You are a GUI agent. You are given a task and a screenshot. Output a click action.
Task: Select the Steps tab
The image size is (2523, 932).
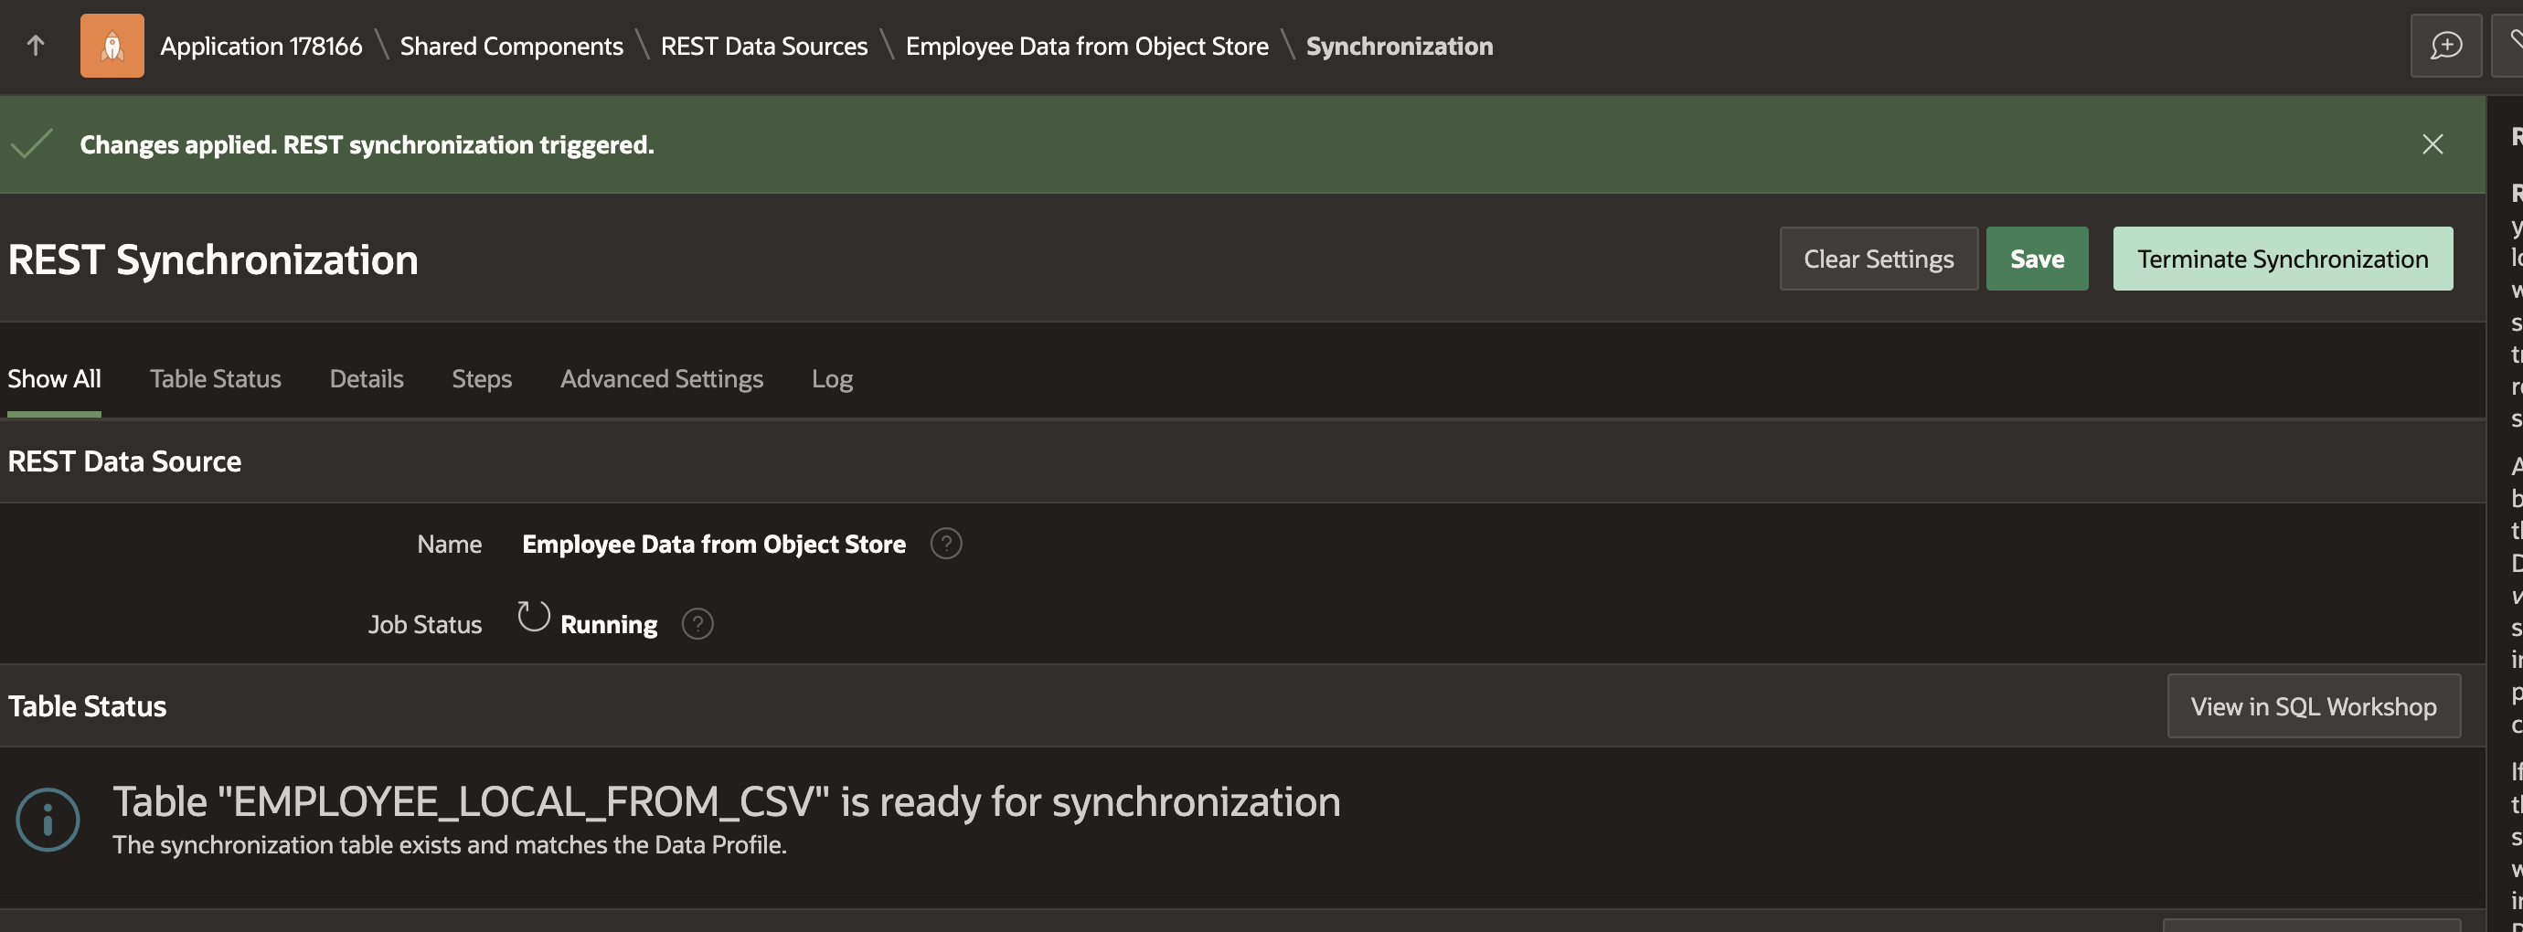tap(481, 379)
